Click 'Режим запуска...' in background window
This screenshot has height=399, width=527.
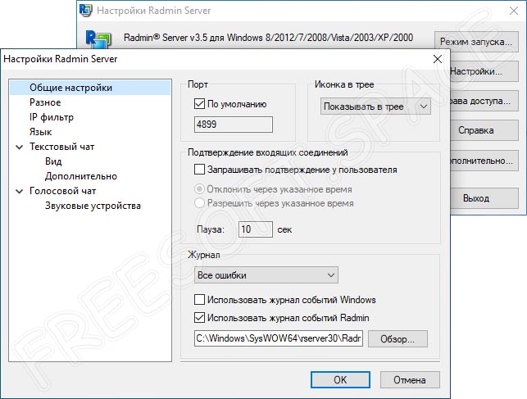[x=476, y=42]
